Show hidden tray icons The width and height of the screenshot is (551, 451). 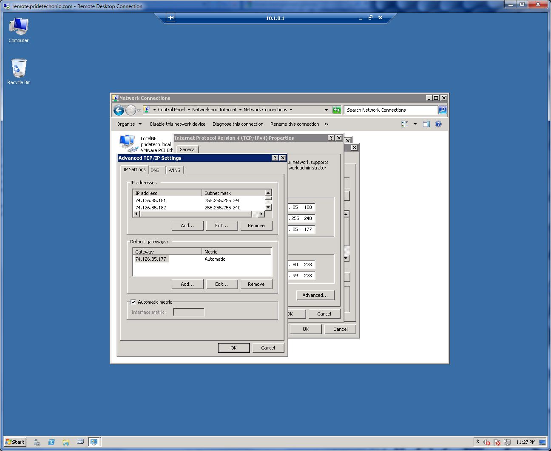tap(477, 442)
